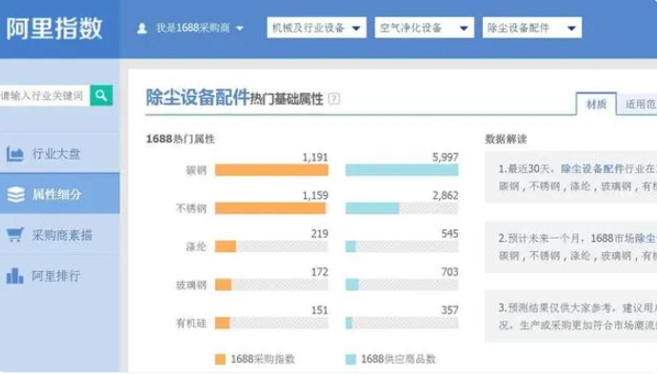
Task: Click the orange 1688采购指数 legend swatch
Action: pos(220,359)
